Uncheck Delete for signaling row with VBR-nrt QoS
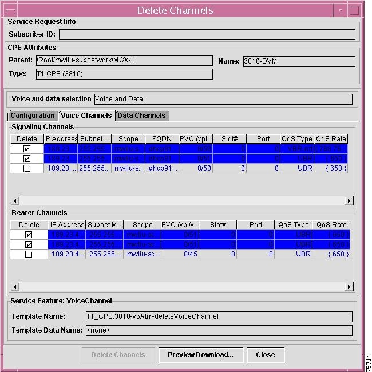The height and width of the screenshot is (372, 372). (x=27, y=149)
